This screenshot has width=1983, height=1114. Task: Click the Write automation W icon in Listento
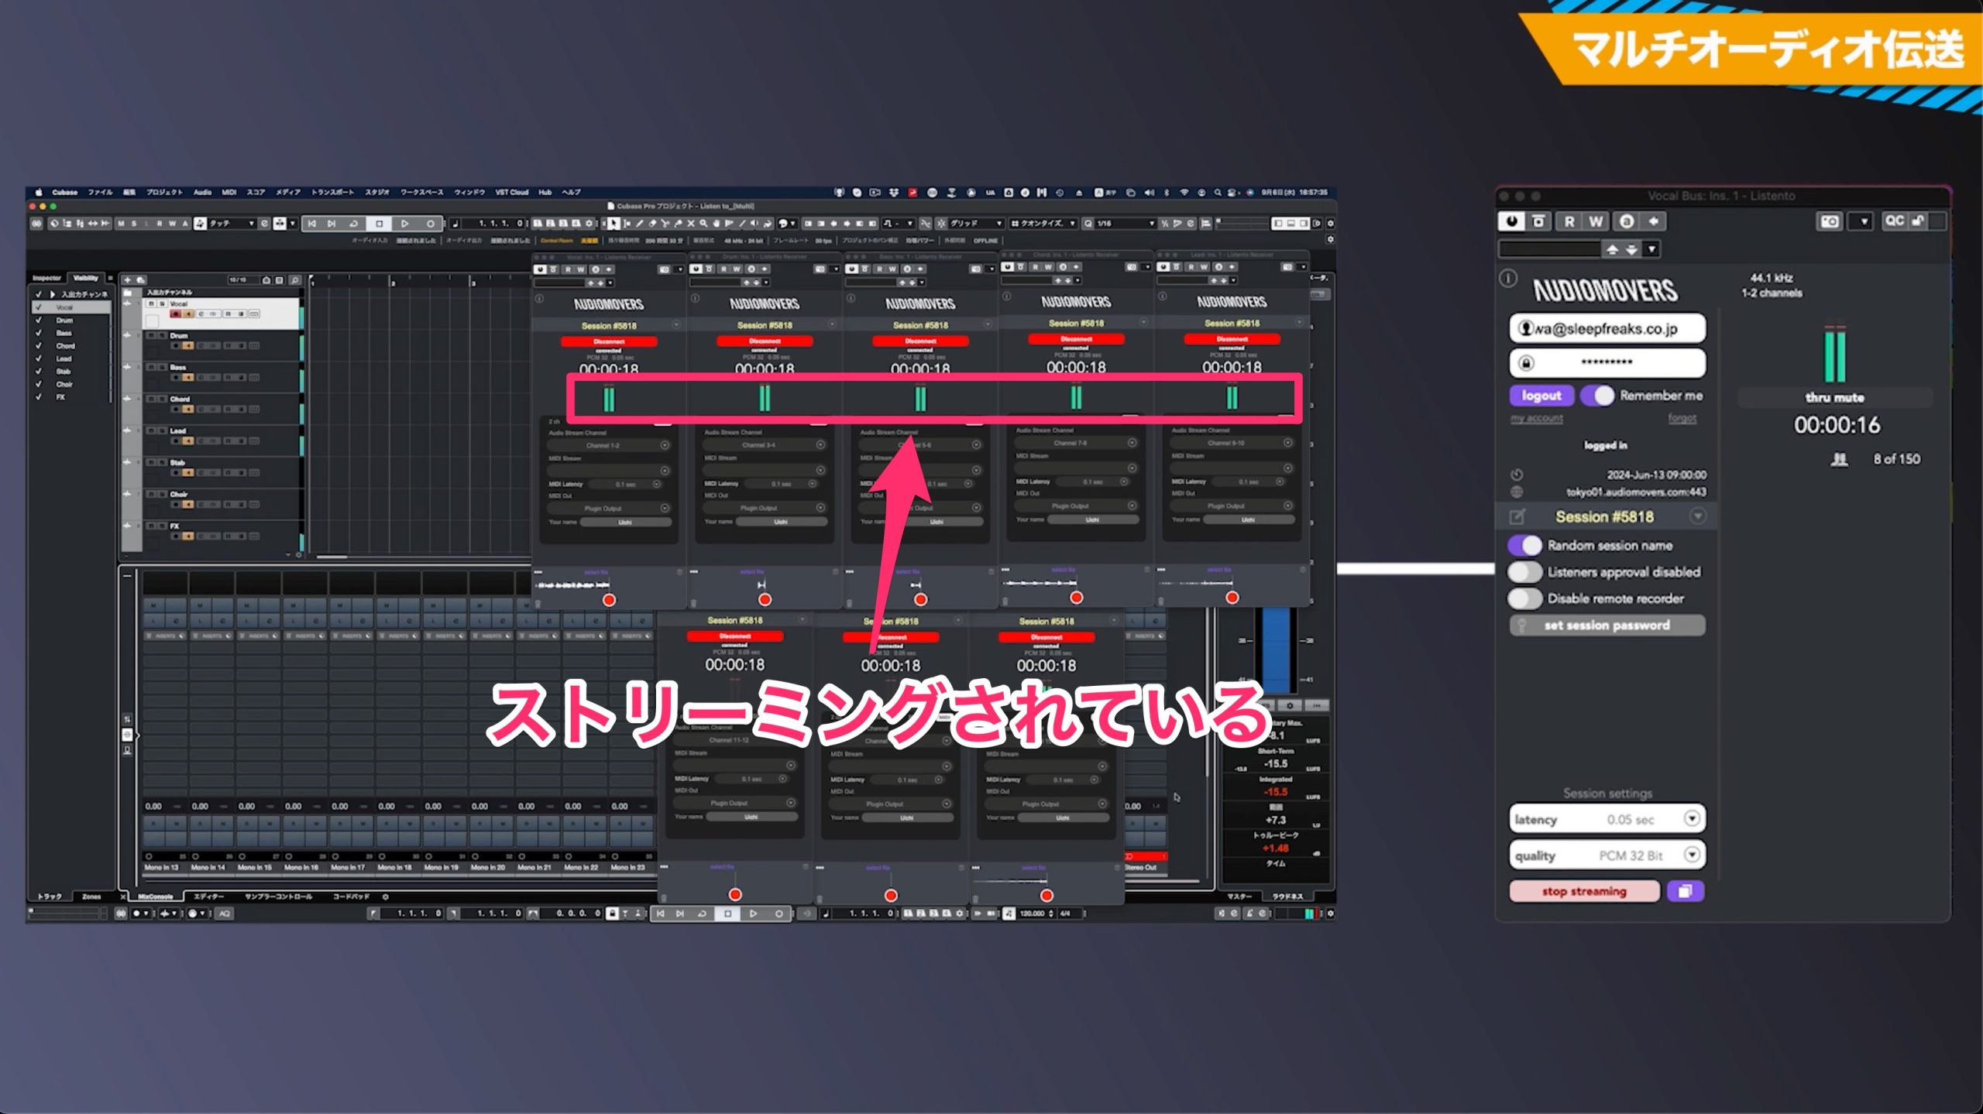1596,221
